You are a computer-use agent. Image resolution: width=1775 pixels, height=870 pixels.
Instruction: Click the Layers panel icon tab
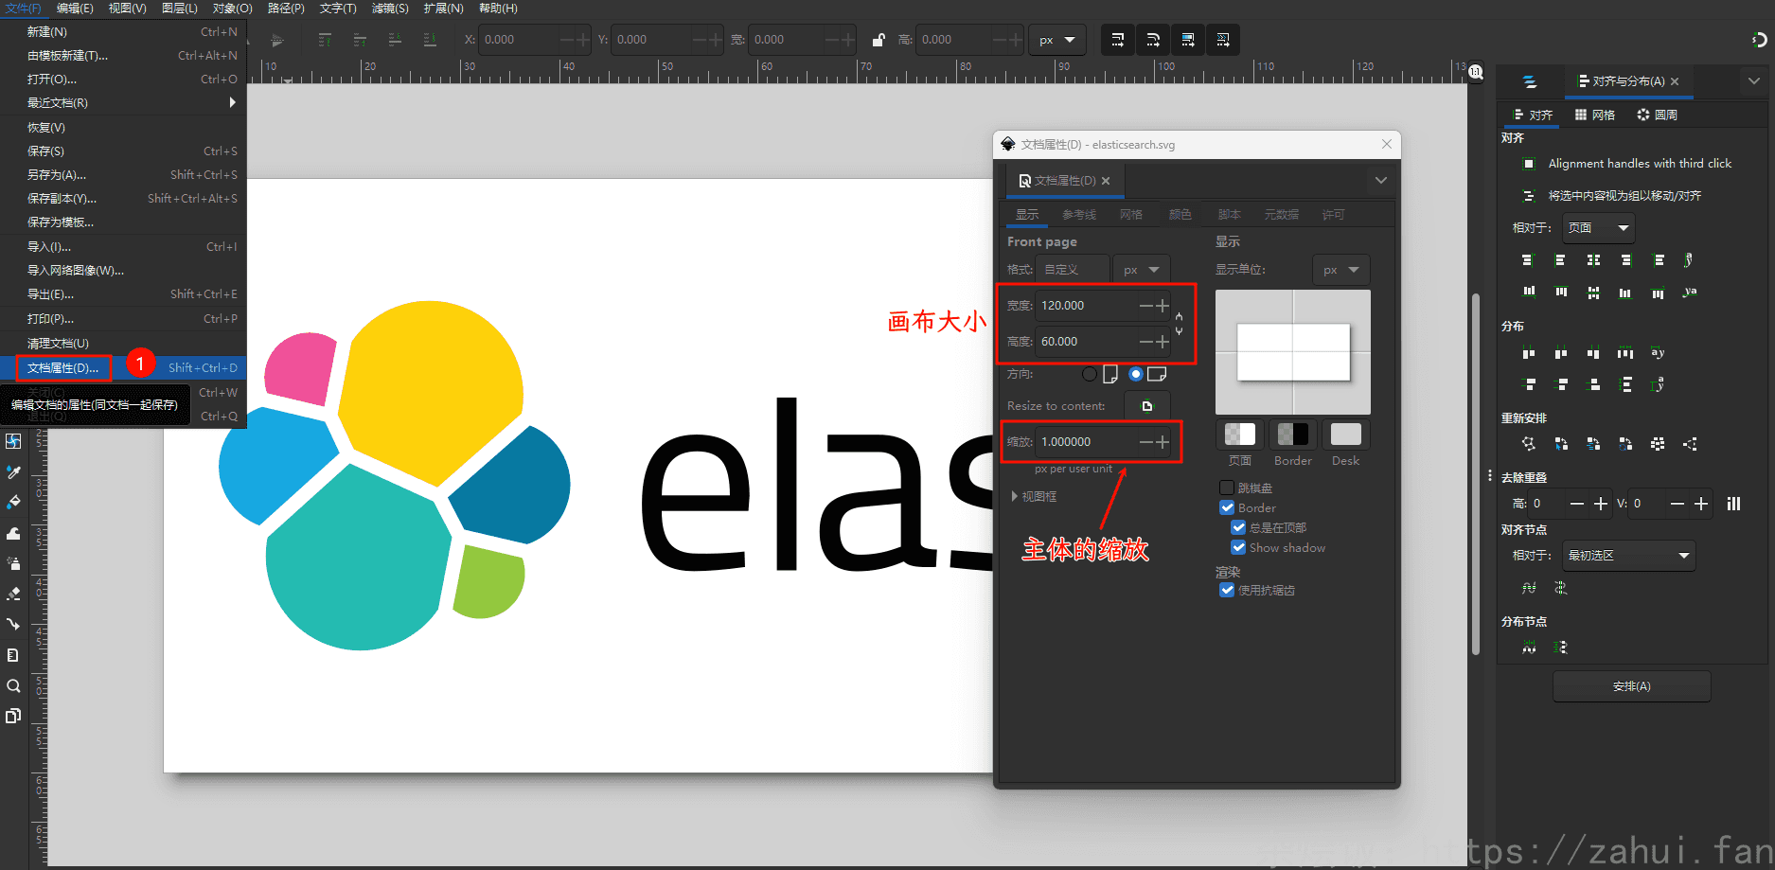[1530, 81]
